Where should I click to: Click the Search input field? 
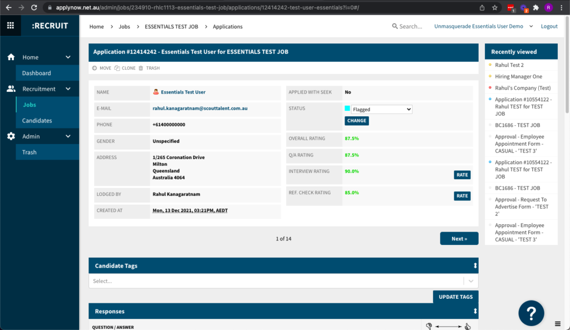411,26
